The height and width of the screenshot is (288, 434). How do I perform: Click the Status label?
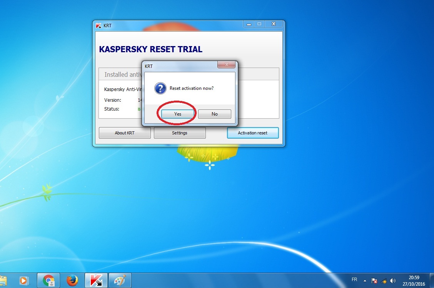point(112,109)
